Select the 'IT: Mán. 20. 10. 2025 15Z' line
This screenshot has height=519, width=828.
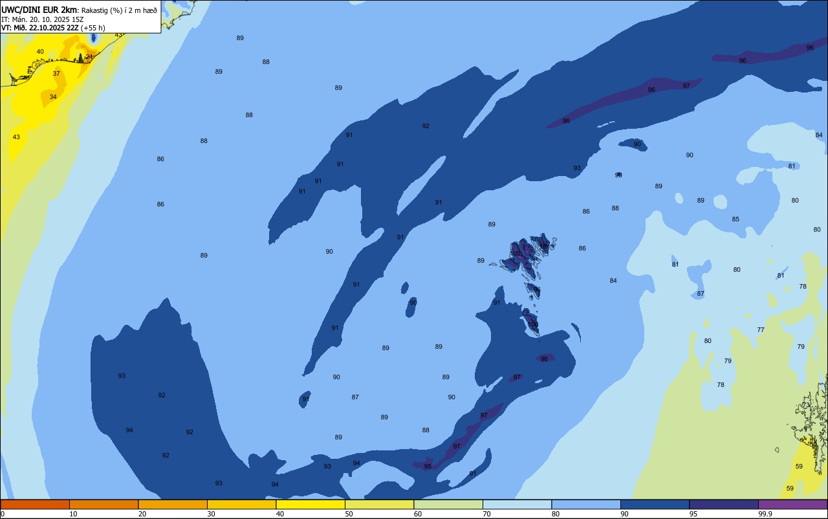[x=42, y=19]
